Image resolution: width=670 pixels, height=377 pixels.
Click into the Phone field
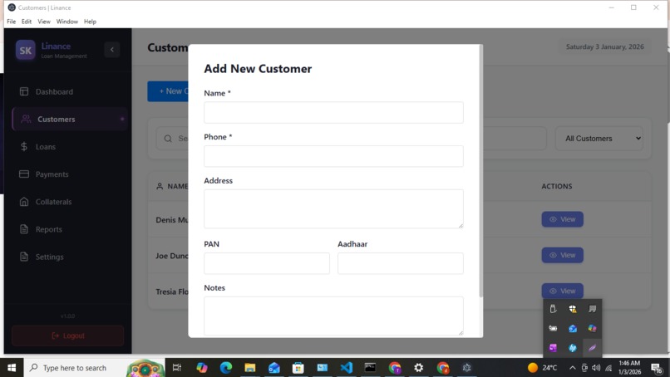(x=333, y=156)
